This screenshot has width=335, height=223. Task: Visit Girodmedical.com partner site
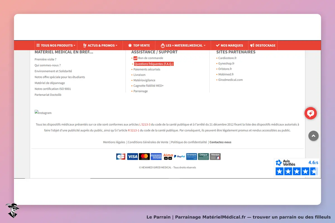(x=231, y=80)
